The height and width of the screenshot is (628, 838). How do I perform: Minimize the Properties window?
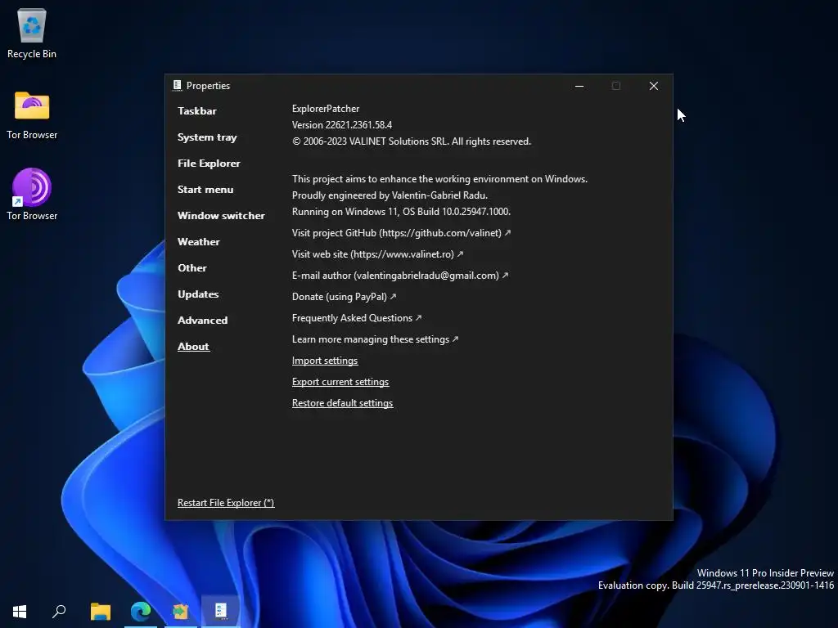click(x=579, y=86)
